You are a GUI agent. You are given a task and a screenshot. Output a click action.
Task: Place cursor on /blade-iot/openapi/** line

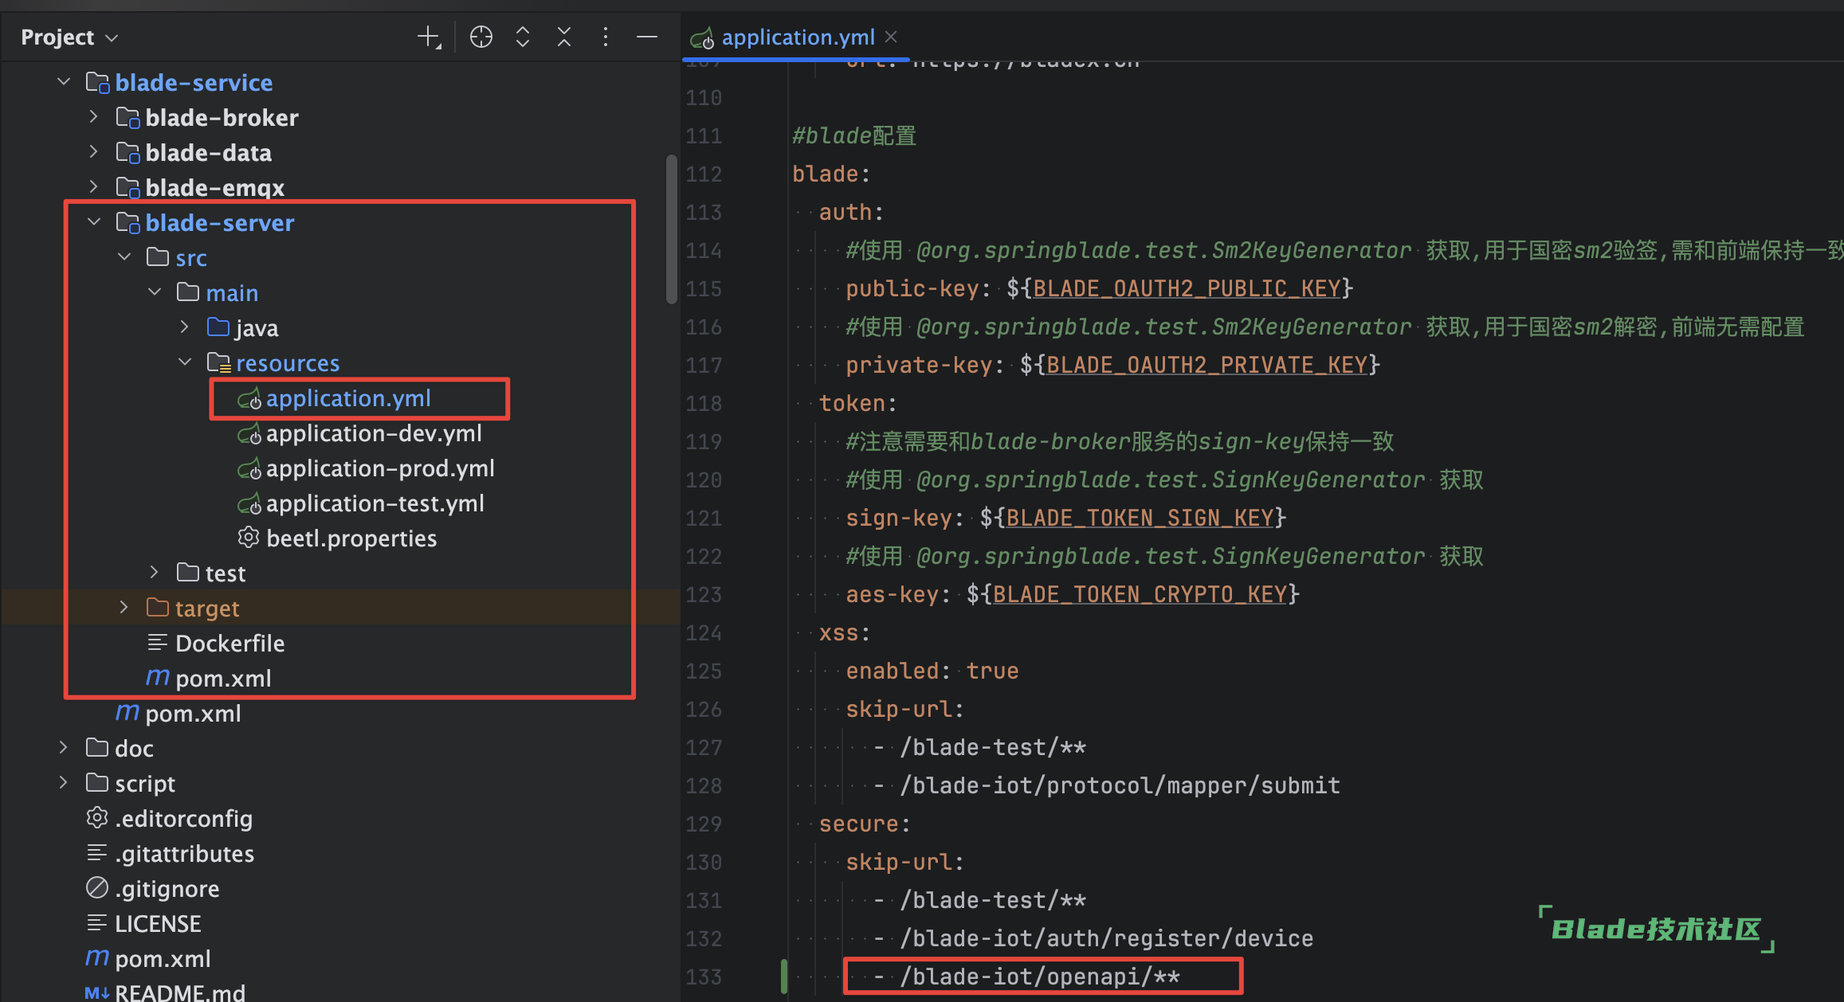1039,977
